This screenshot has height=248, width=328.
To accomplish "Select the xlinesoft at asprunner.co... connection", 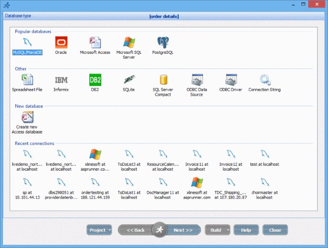I will point(95,160).
